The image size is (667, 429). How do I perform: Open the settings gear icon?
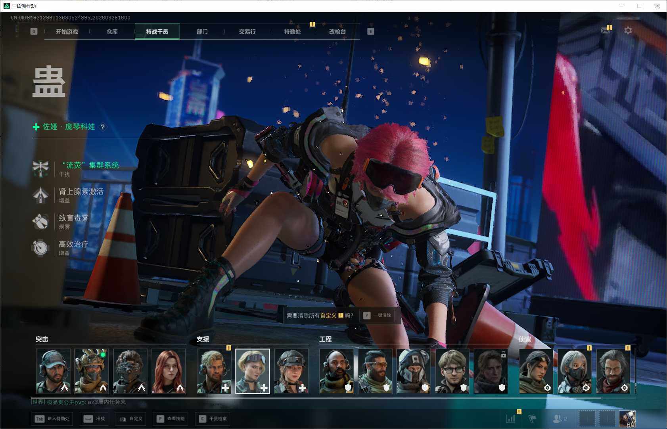coord(628,31)
